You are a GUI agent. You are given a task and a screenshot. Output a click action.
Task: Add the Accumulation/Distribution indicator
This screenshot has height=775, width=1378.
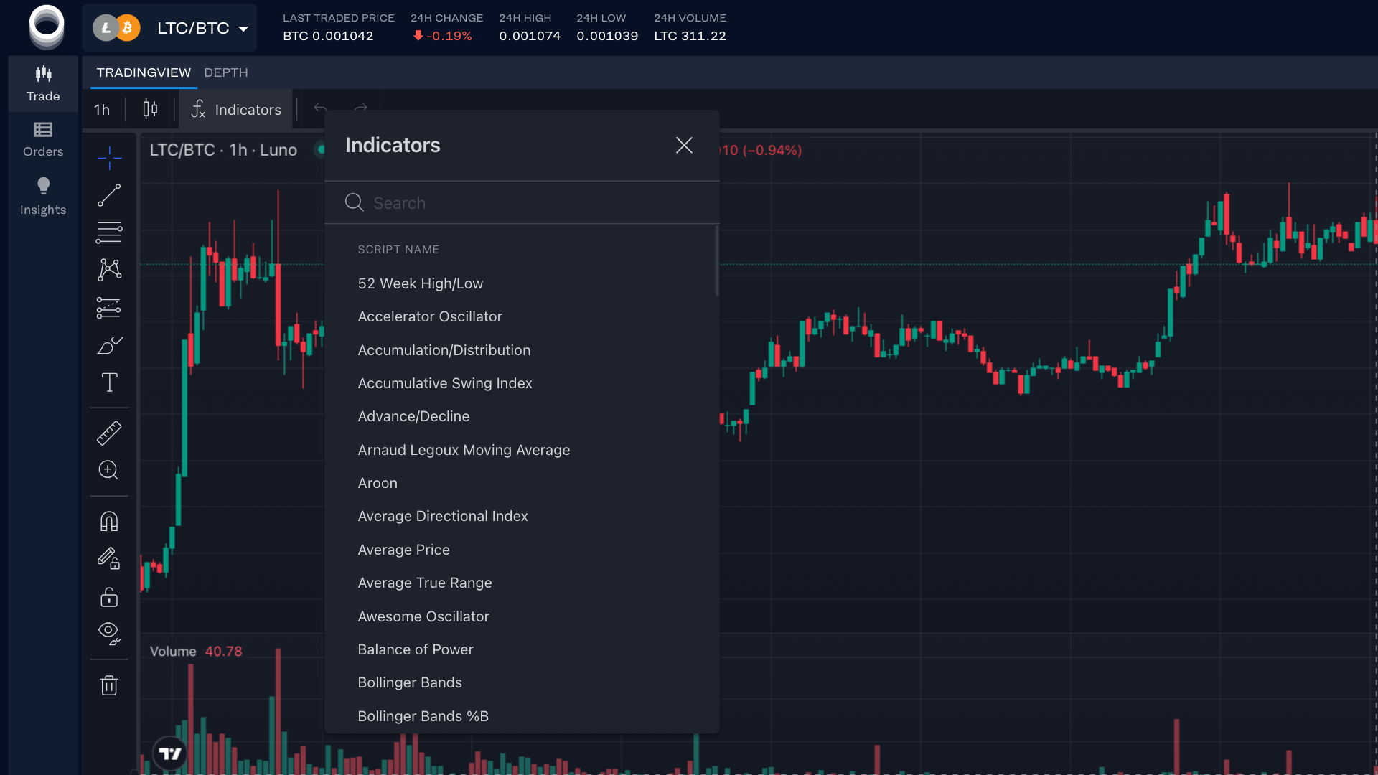(x=520, y=350)
